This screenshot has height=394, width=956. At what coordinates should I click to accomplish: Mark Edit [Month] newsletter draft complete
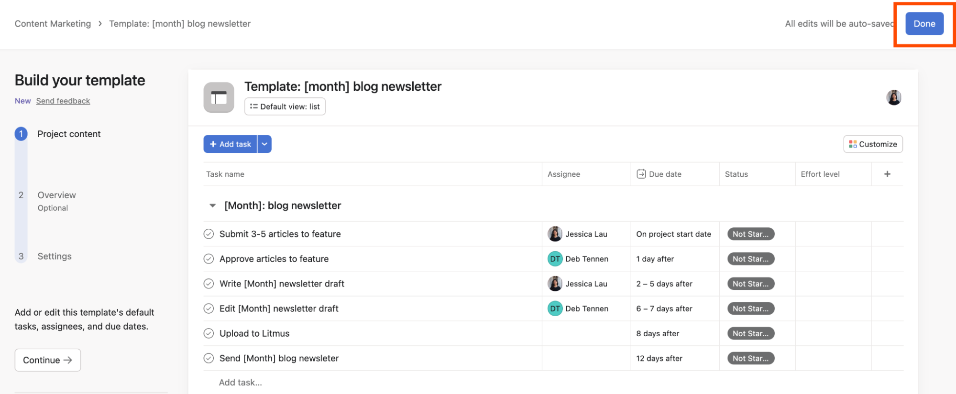[x=209, y=309]
